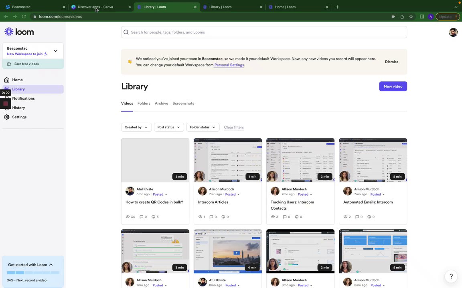This screenshot has height=288, width=462.
Task: Open the Post status filter dropdown
Action: [x=169, y=127]
